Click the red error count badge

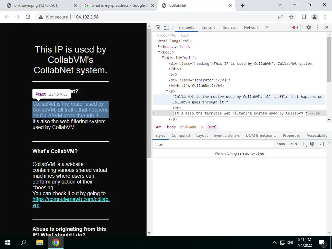(295, 27)
